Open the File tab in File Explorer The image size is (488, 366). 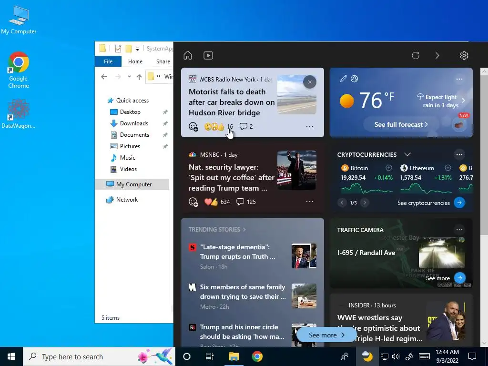coord(108,61)
